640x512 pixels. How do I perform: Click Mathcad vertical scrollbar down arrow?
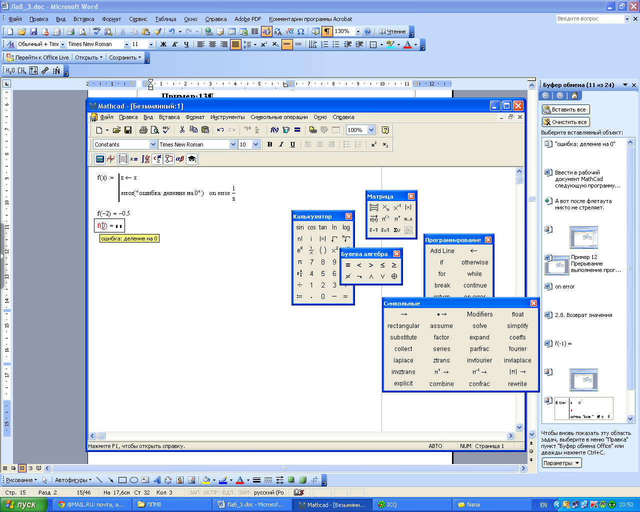pyautogui.click(x=519, y=427)
